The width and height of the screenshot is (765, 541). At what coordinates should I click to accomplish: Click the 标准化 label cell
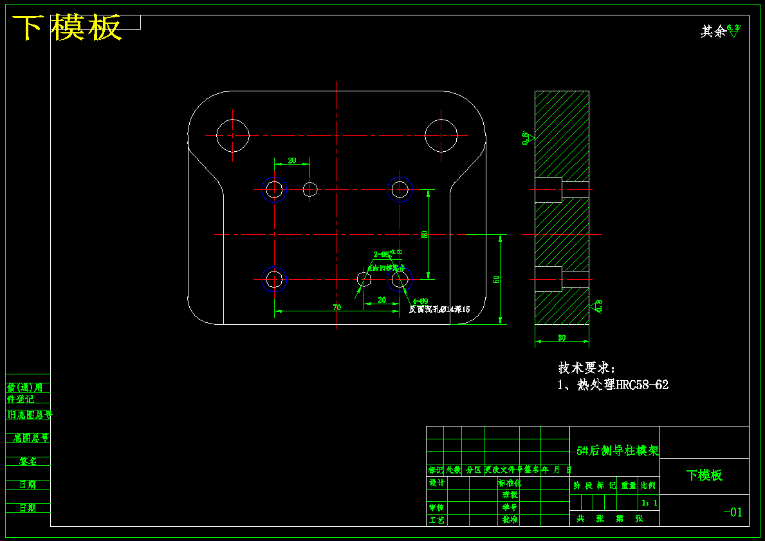click(x=510, y=483)
